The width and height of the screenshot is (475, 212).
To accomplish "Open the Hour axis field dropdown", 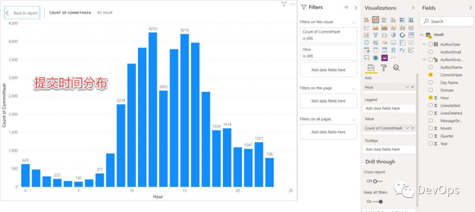I will 407,88.
